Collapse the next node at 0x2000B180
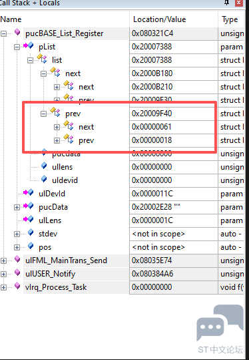 (x=43, y=73)
